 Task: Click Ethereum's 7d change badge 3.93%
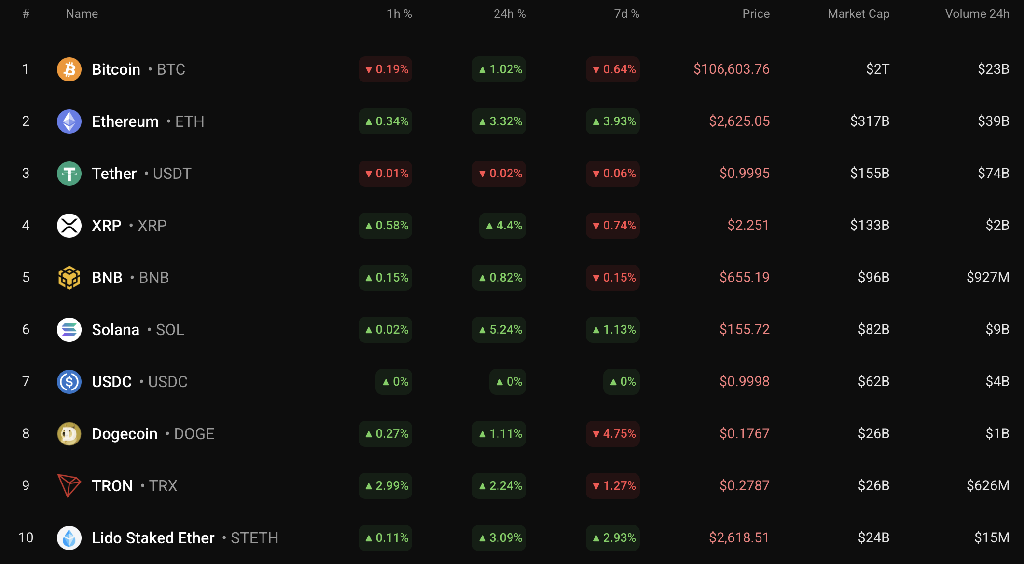pyautogui.click(x=613, y=121)
